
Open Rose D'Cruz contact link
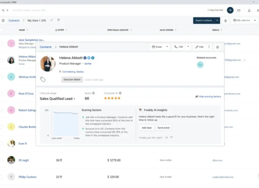[x=26, y=94]
